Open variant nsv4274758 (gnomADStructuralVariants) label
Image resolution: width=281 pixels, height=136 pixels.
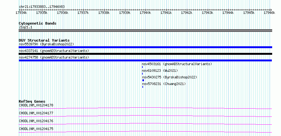click(54, 57)
